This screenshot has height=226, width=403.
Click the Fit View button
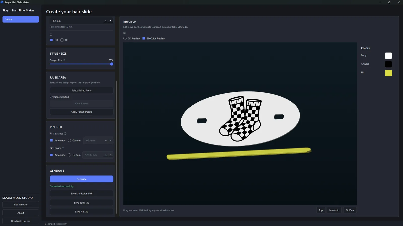[350, 210]
